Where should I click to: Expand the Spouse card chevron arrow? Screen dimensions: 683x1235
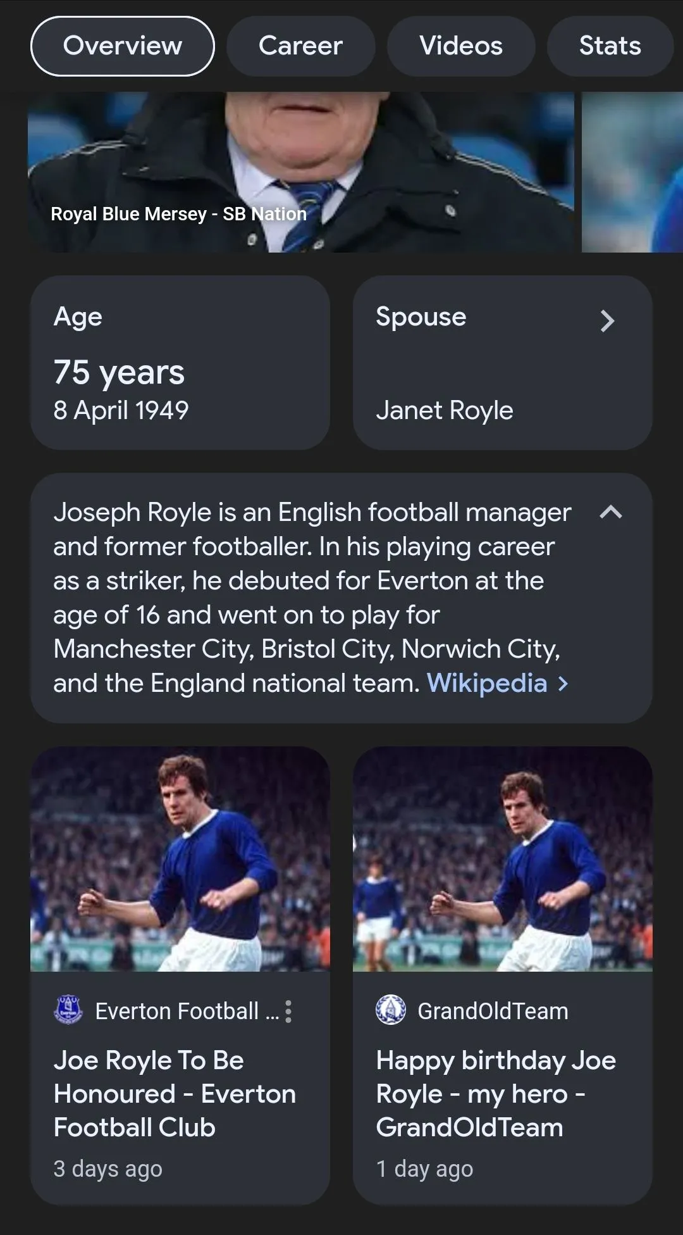(607, 321)
